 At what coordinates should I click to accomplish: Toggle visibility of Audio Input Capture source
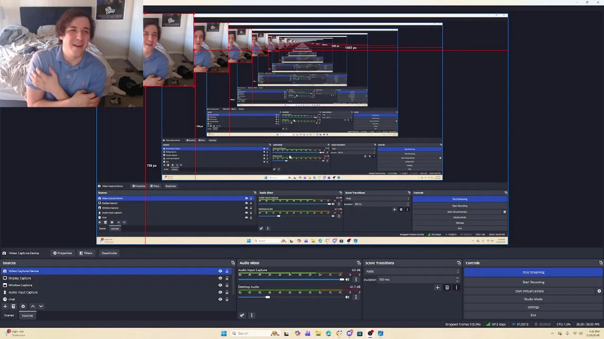point(220,292)
